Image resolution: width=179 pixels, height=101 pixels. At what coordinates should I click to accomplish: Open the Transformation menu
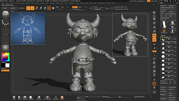[101, 3]
